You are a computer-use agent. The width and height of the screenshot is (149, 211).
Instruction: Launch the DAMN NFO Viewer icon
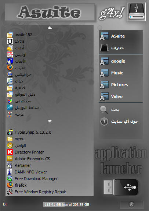coord(10,172)
